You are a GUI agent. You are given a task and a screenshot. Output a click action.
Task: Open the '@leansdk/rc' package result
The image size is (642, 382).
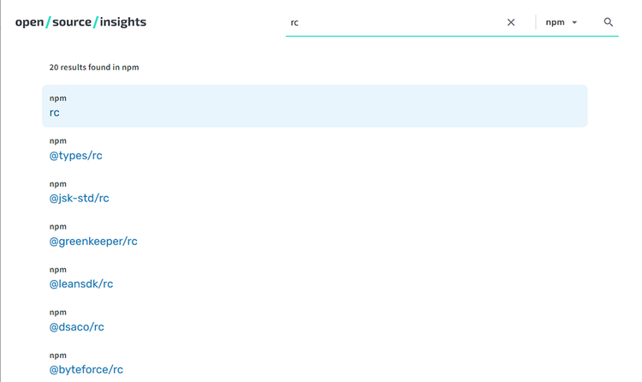(81, 284)
